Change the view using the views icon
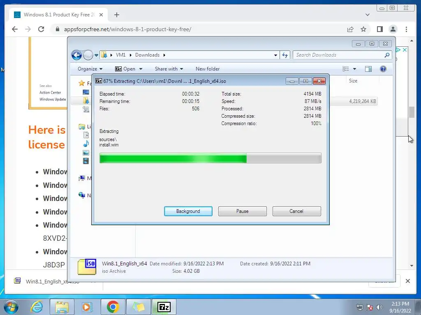The image size is (421, 315). (x=345, y=69)
